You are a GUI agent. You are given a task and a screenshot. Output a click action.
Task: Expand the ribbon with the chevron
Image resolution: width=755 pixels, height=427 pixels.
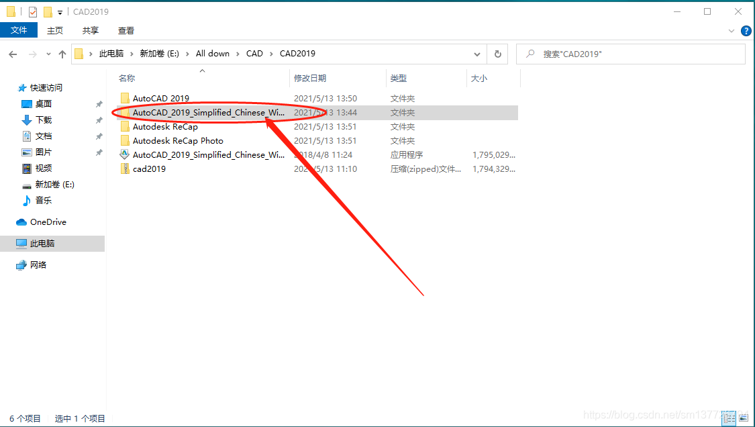click(x=732, y=31)
